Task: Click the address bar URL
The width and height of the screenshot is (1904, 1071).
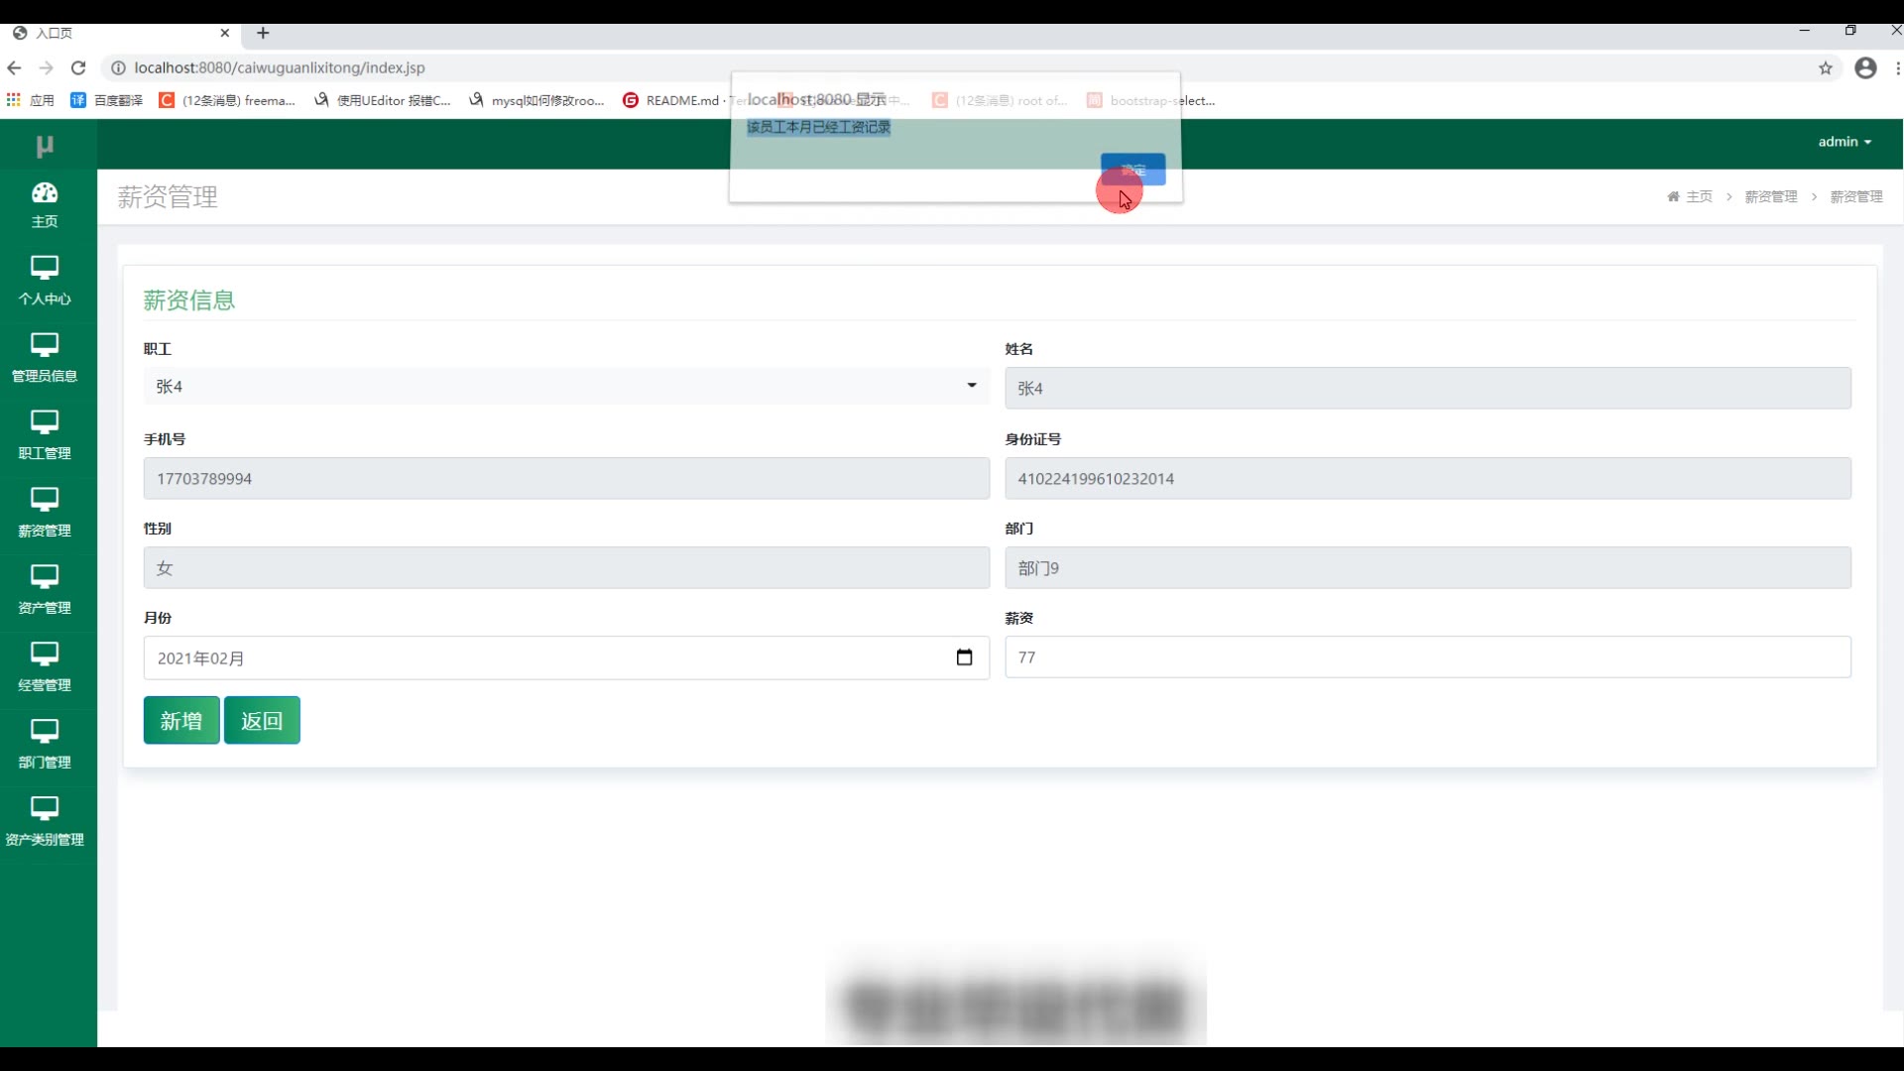Action: pyautogui.click(x=280, y=67)
